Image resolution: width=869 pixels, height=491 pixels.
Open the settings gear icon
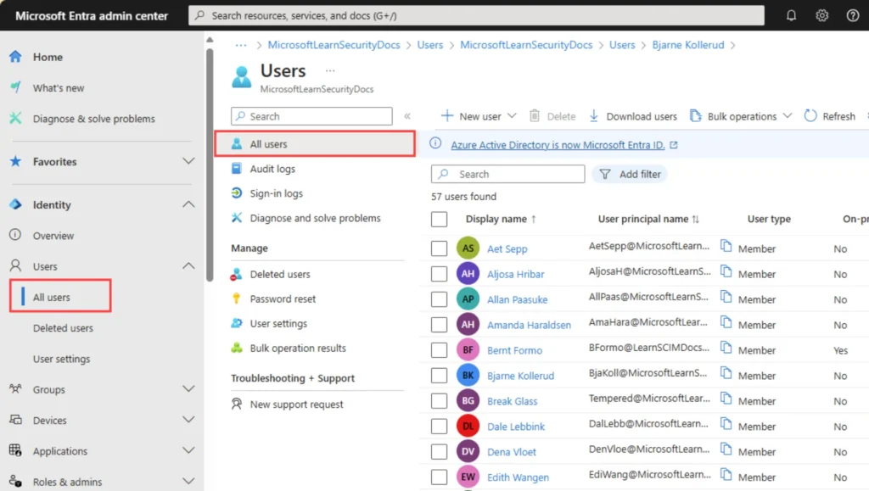click(821, 15)
